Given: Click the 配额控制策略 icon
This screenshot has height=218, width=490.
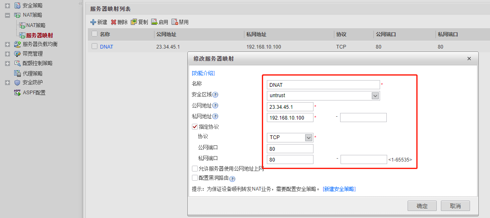Looking at the screenshot, I should [17, 63].
